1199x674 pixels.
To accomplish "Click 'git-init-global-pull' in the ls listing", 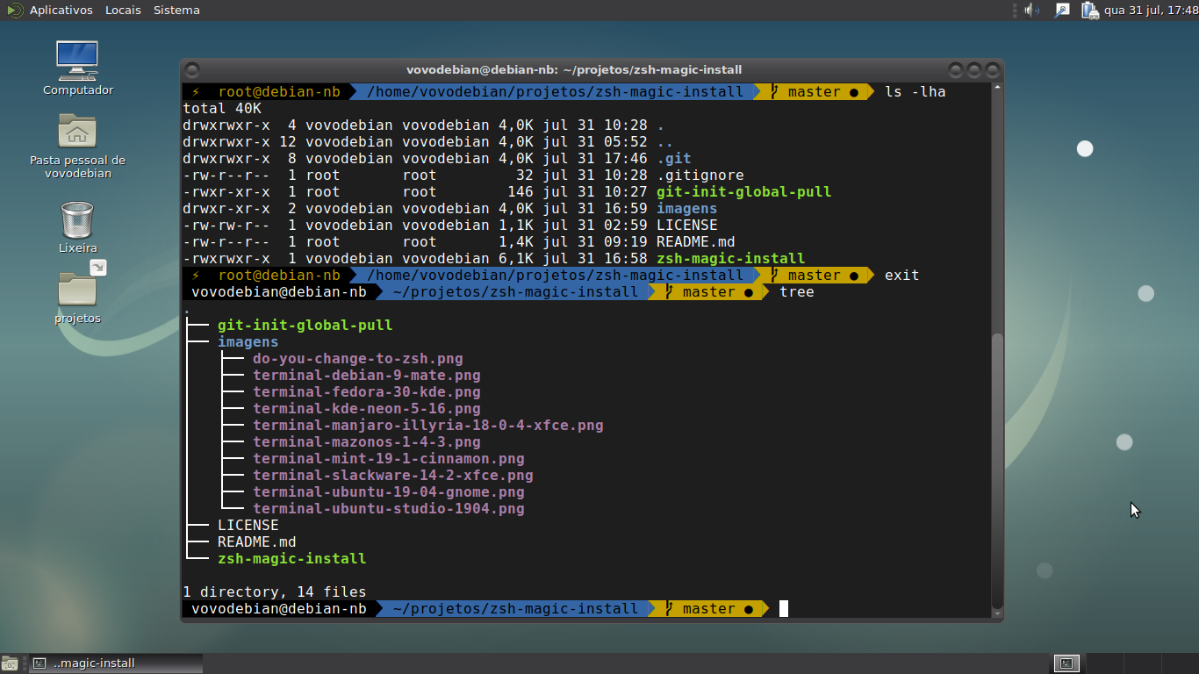I will coord(744,191).
